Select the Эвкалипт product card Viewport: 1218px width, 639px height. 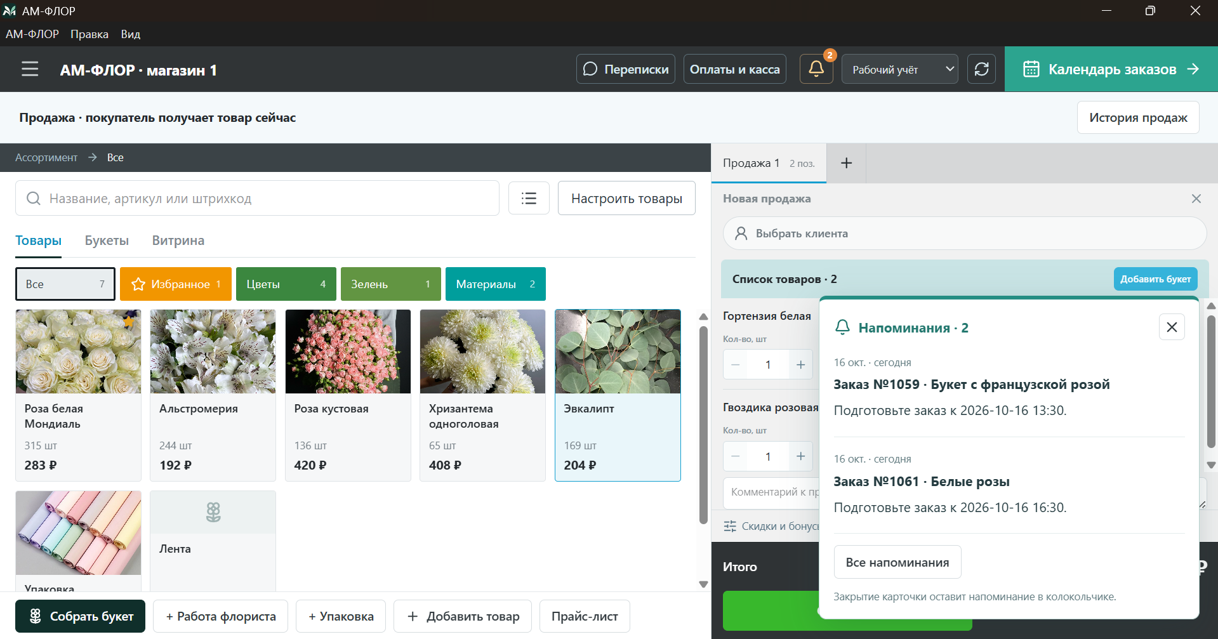click(x=618, y=395)
